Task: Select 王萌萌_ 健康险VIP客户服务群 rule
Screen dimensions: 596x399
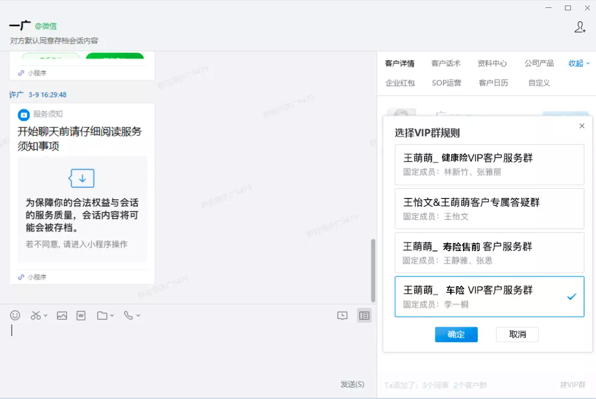Action: tap(489, 164)
